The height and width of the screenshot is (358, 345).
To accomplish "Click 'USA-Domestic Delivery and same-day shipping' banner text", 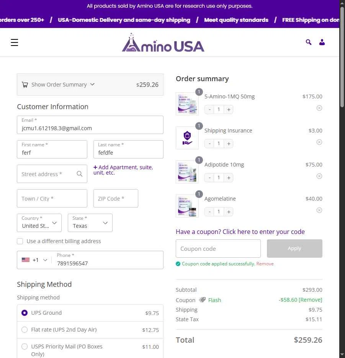I will [124, 20].
